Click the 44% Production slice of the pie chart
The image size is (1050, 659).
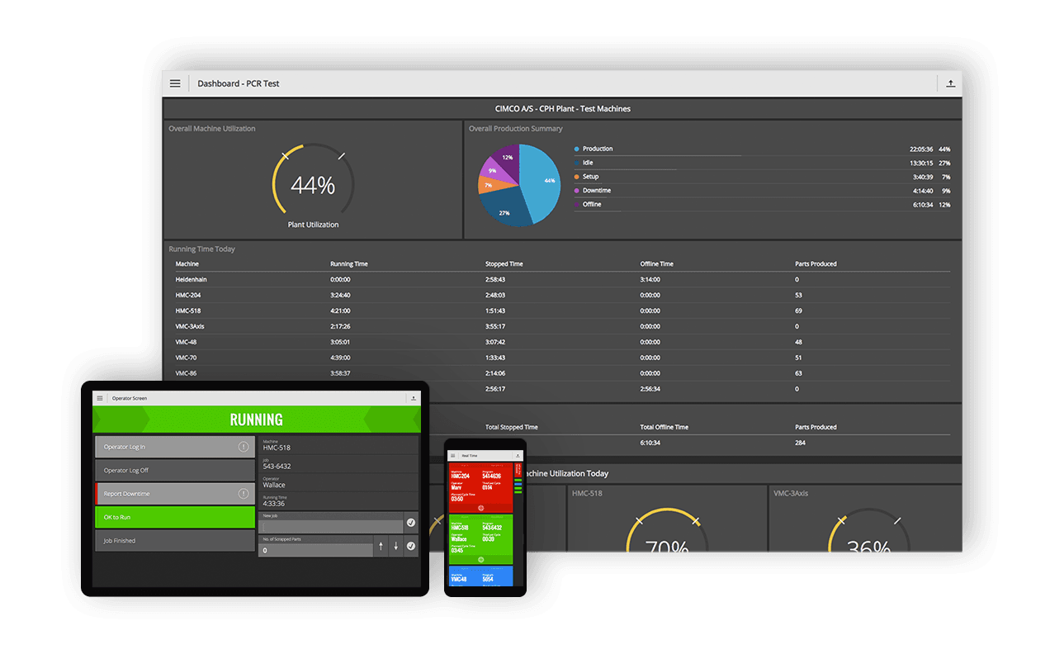[x=542, y=182]
